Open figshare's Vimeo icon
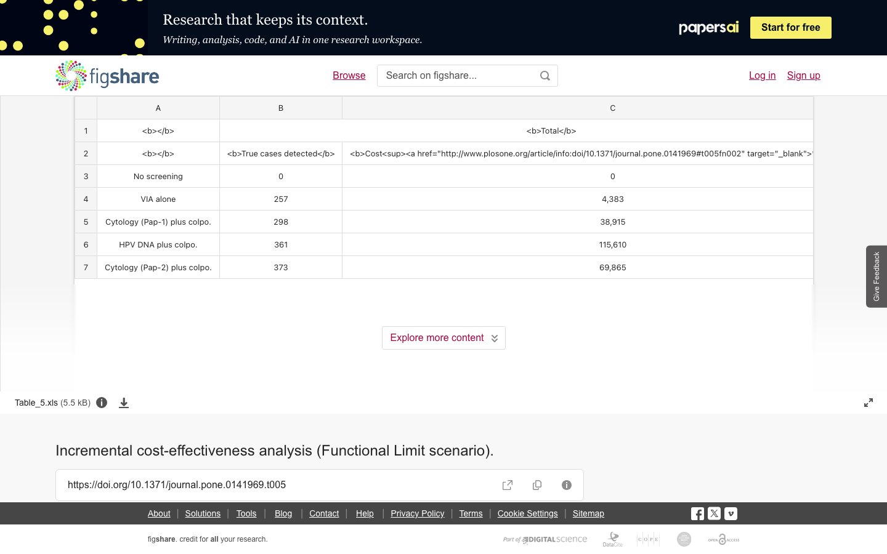 [731, 513]
